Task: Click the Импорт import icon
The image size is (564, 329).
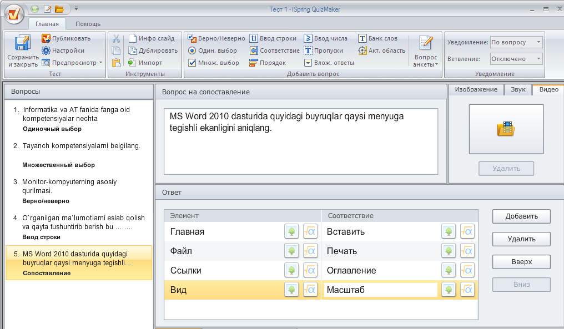Action: (x=132, y=63)
